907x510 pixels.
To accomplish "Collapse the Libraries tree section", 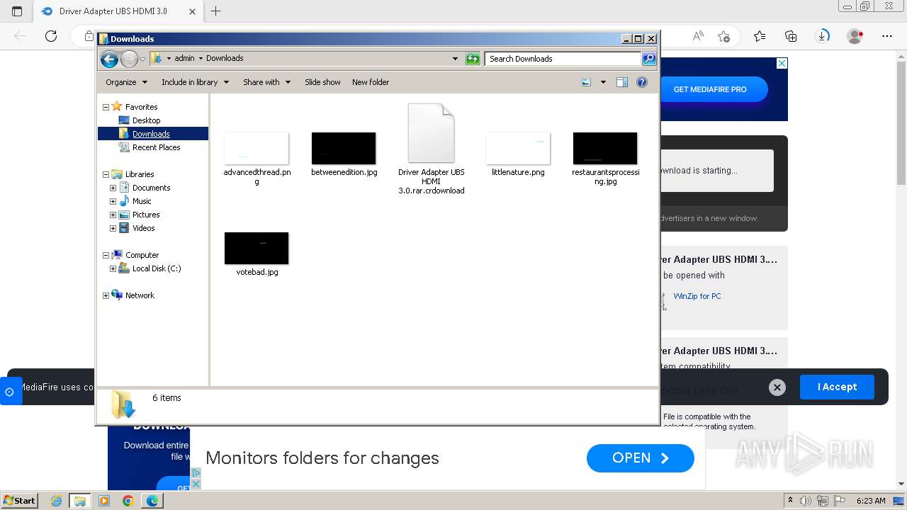I will click(106, 174).
